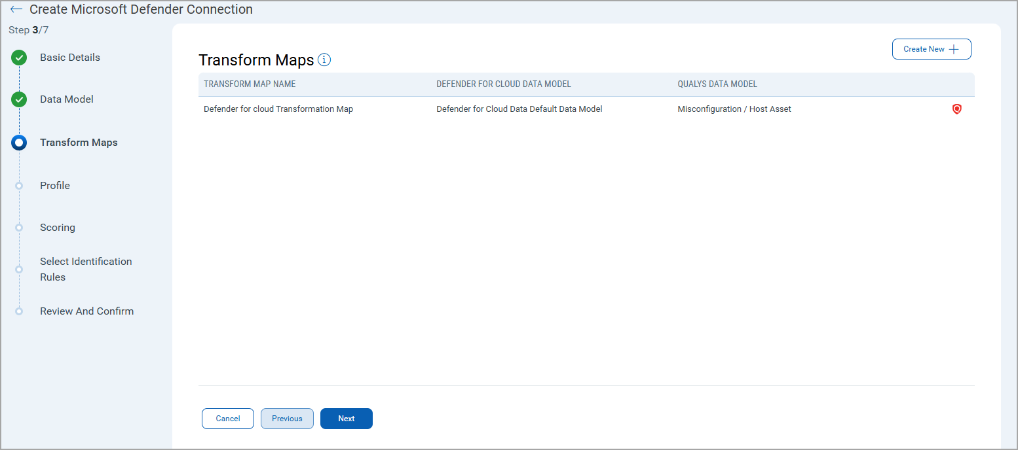
Task: Click the Profile step circle marker
Action: (x=19, y=186)
